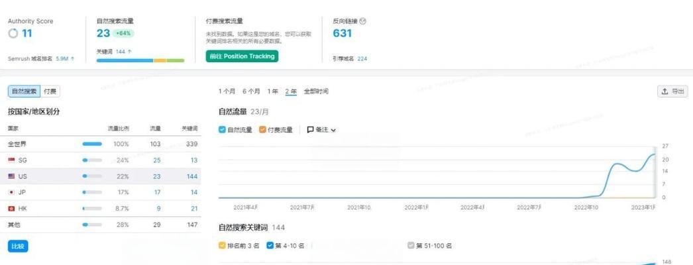
Task: Select the 6 个月 time range
Action: [251, 91]
